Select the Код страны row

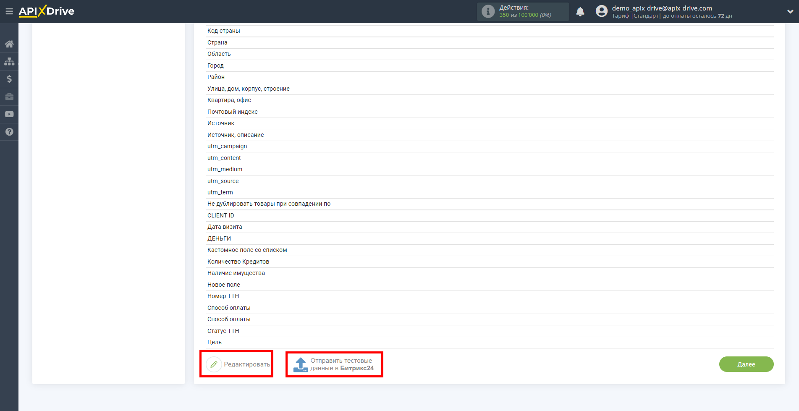(x=490, y=31)
